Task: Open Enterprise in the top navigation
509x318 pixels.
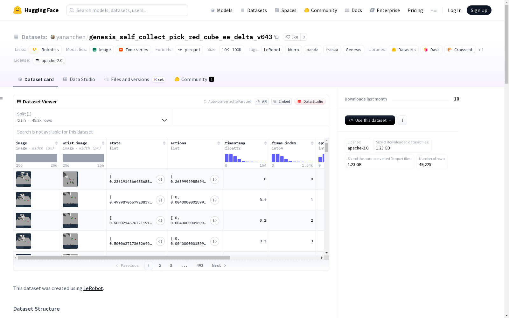Action: pyautogui.click(x=385, y=10)
